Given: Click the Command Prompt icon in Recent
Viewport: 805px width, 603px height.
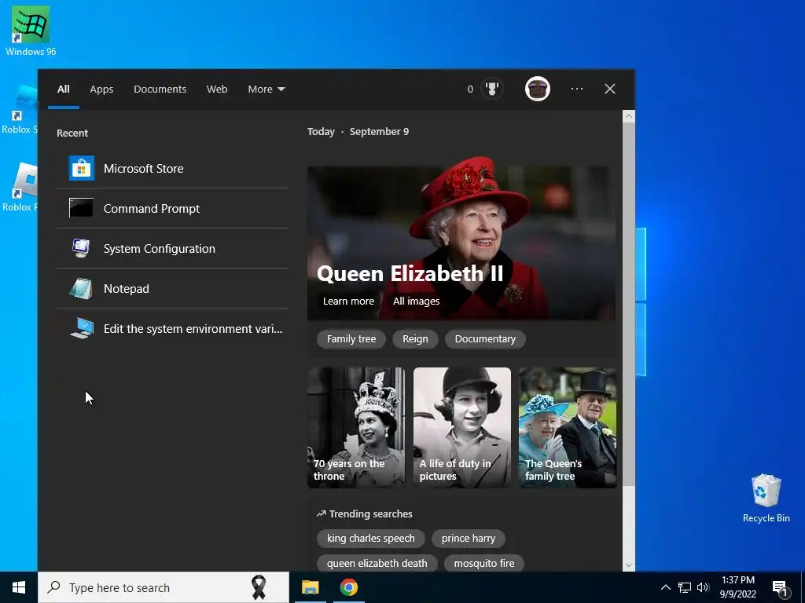Looking at the screenshot, I should pos(81,208).
